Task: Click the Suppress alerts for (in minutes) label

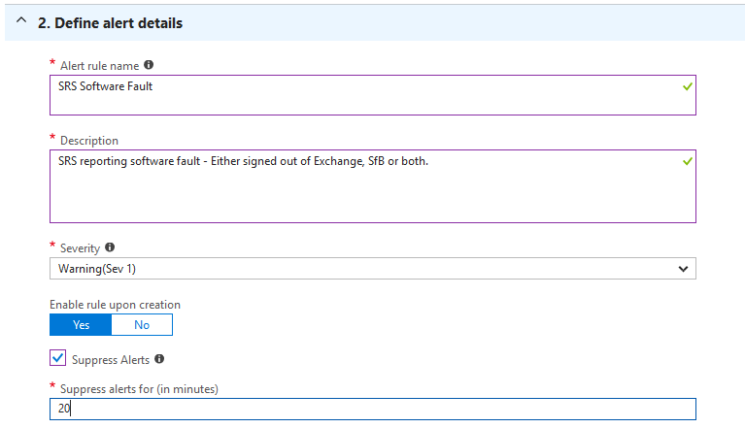Action: pos(139,389)
